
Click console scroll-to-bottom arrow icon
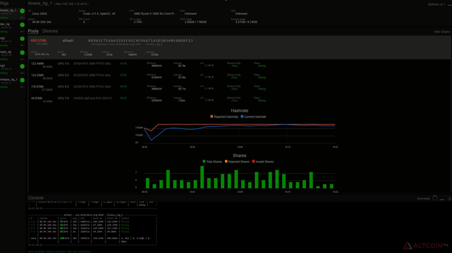tap(450, 198)
